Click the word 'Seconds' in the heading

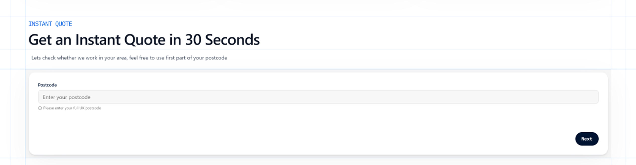232,40
